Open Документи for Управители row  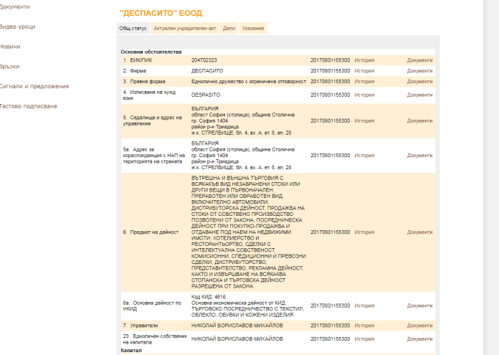(x=419, y=325)
